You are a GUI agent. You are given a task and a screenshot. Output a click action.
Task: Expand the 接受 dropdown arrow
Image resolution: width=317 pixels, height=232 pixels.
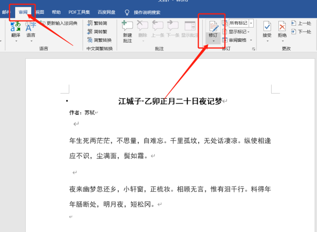(x=267, y=41)
